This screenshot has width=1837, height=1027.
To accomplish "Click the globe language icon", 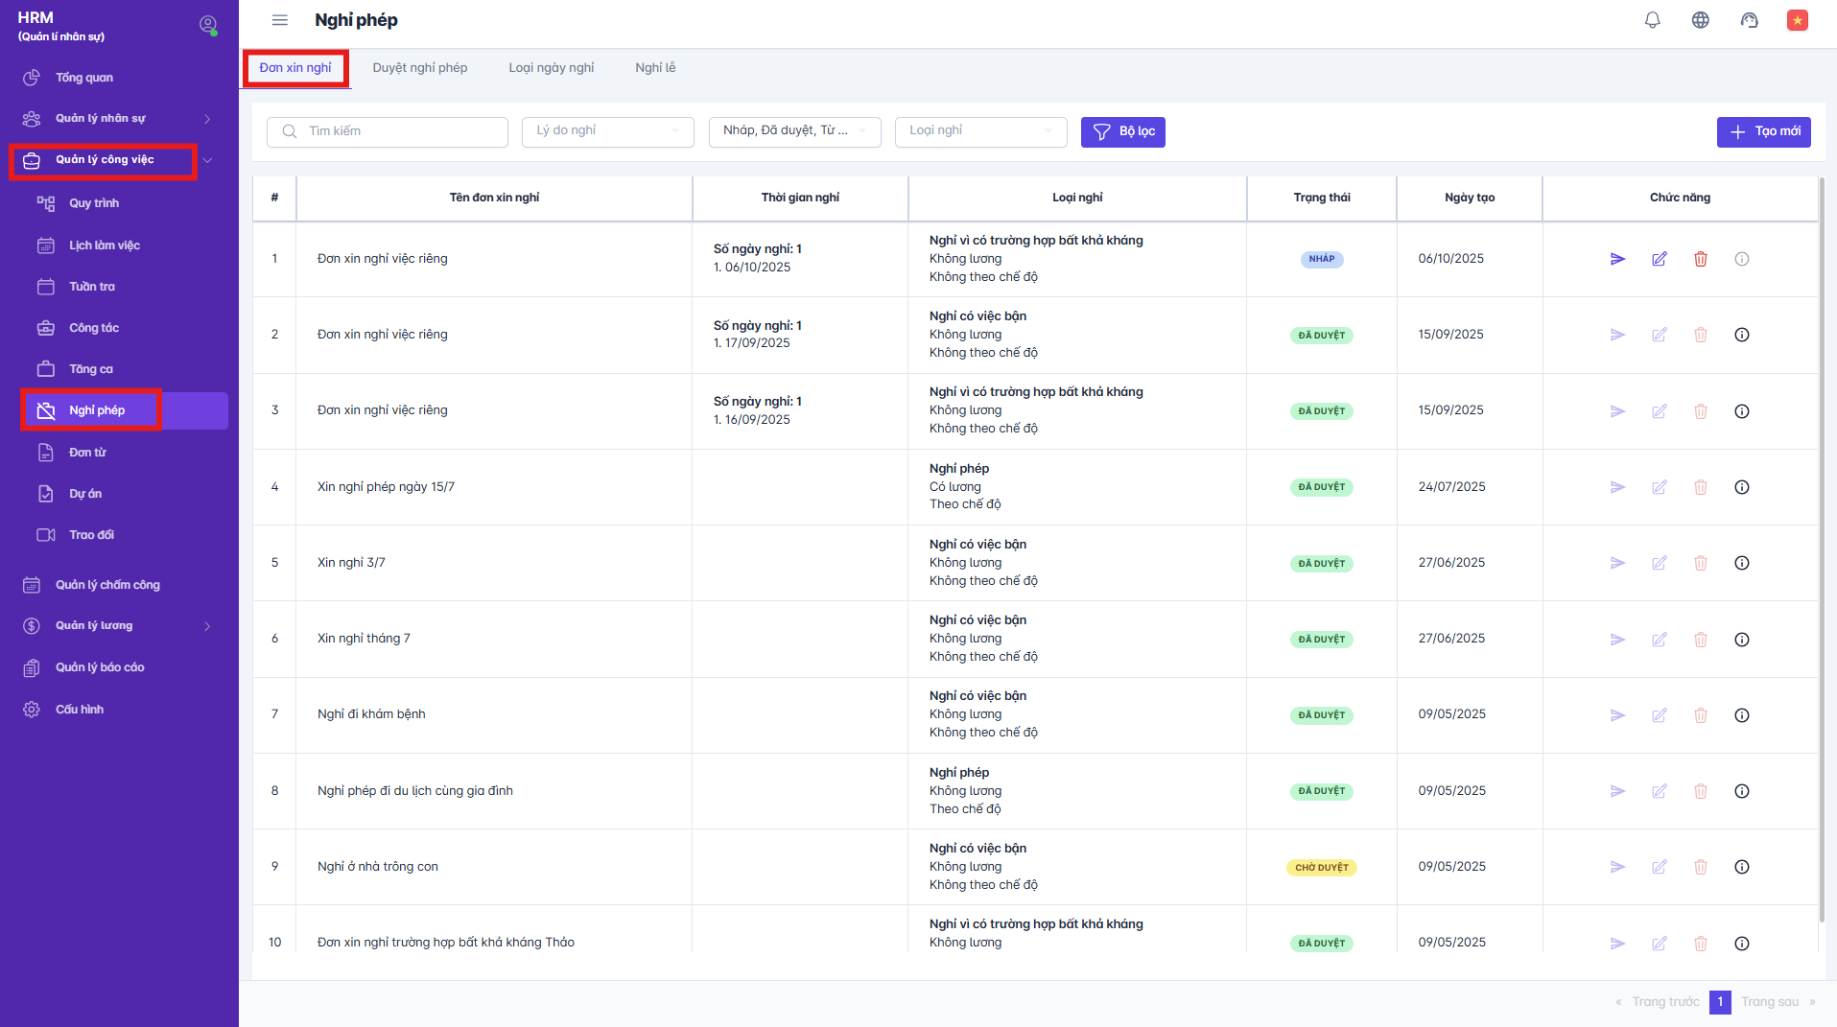I will (1700, 20).
